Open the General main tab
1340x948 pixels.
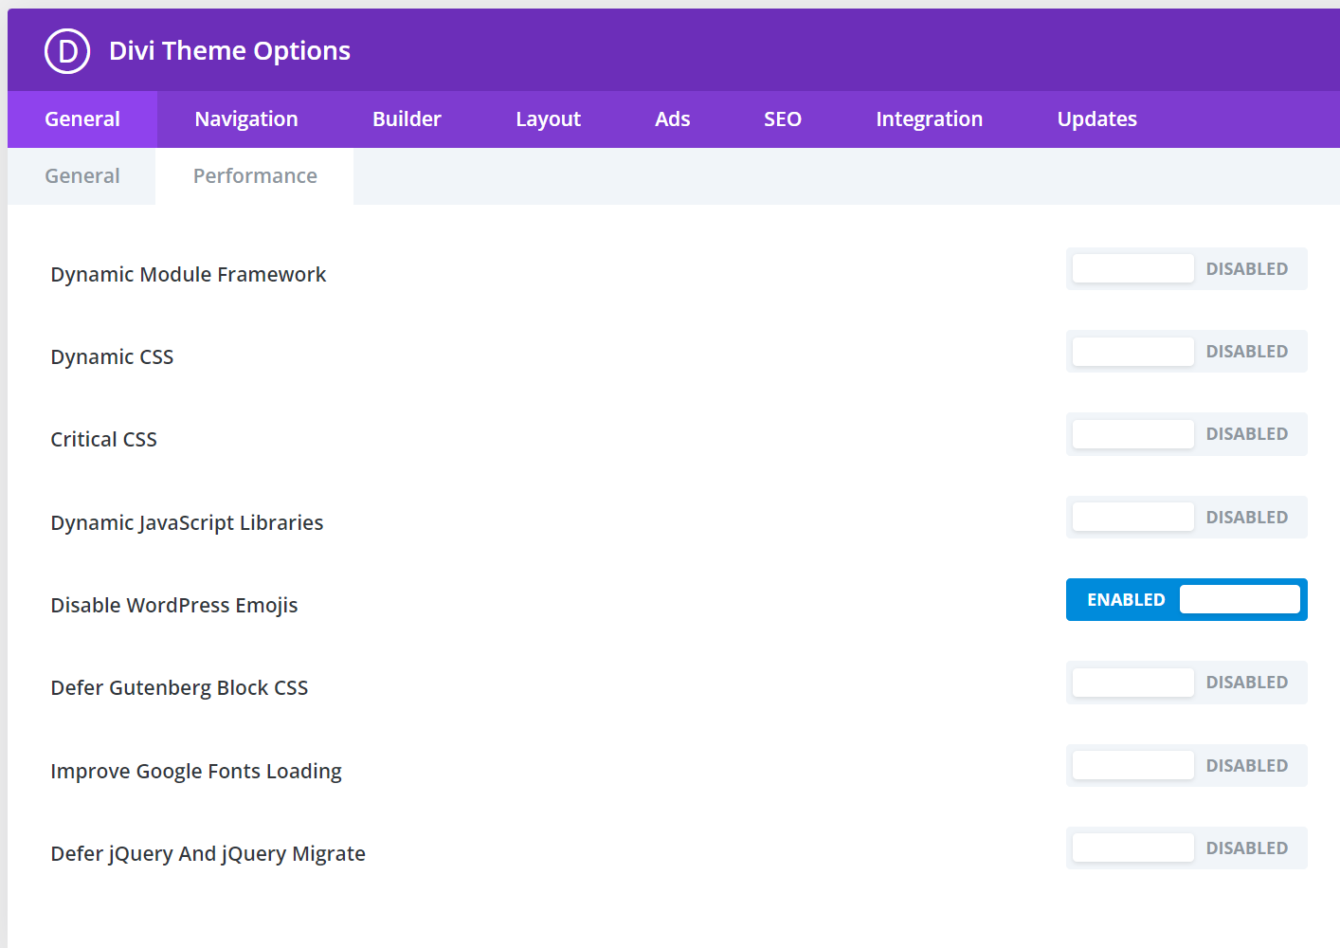(x=82, y=119)
